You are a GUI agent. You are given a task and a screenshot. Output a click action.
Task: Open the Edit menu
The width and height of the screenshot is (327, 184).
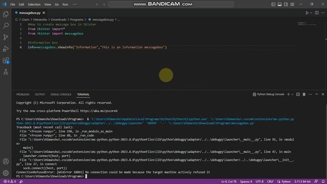point(21,5)
